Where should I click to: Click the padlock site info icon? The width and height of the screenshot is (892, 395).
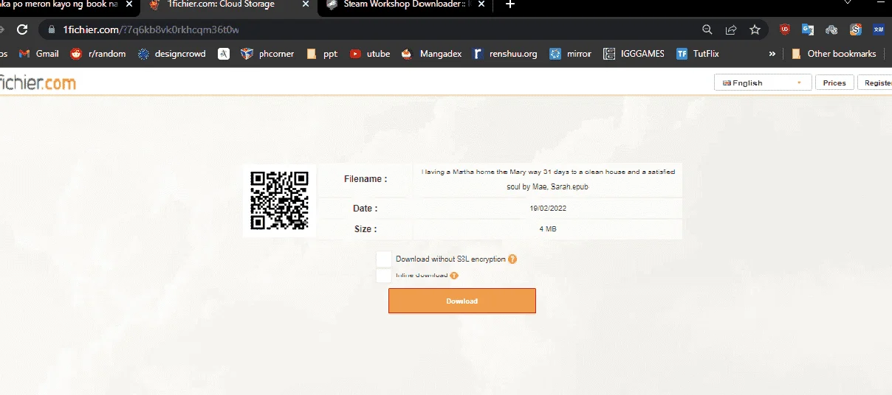click(x=51, y=29)
